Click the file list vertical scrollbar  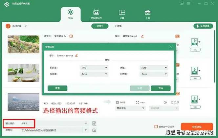215,56
